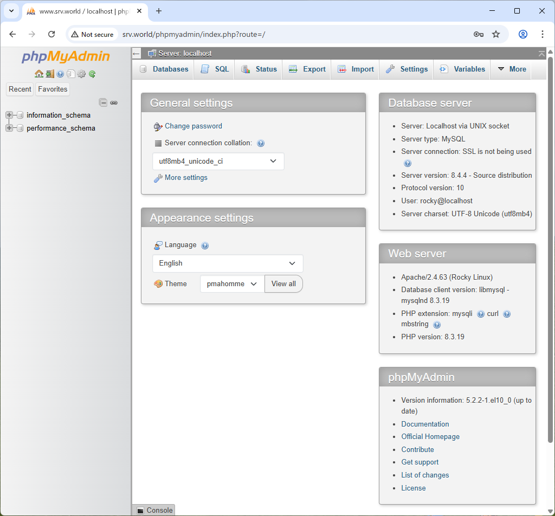
Task: Open MySQL documentation via the page icon
Action: [x=71, y=74]
